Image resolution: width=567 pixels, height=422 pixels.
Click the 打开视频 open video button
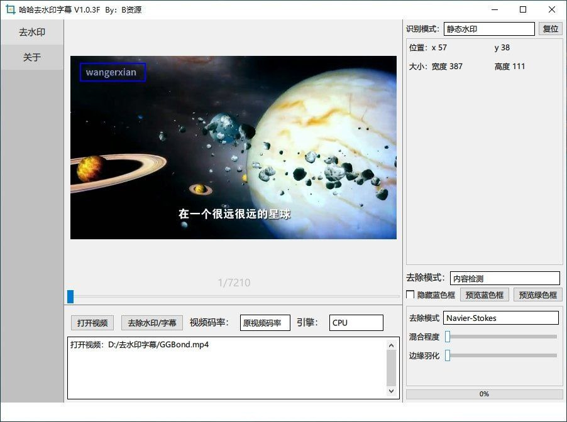92,322
